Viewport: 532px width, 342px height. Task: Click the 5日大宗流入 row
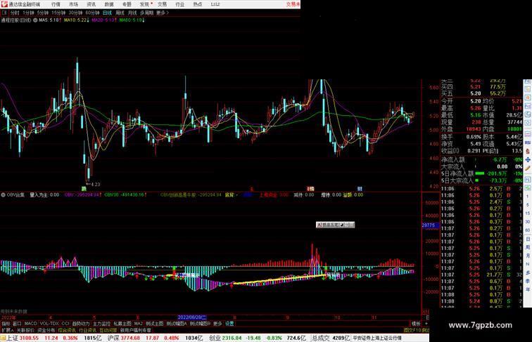481,180
